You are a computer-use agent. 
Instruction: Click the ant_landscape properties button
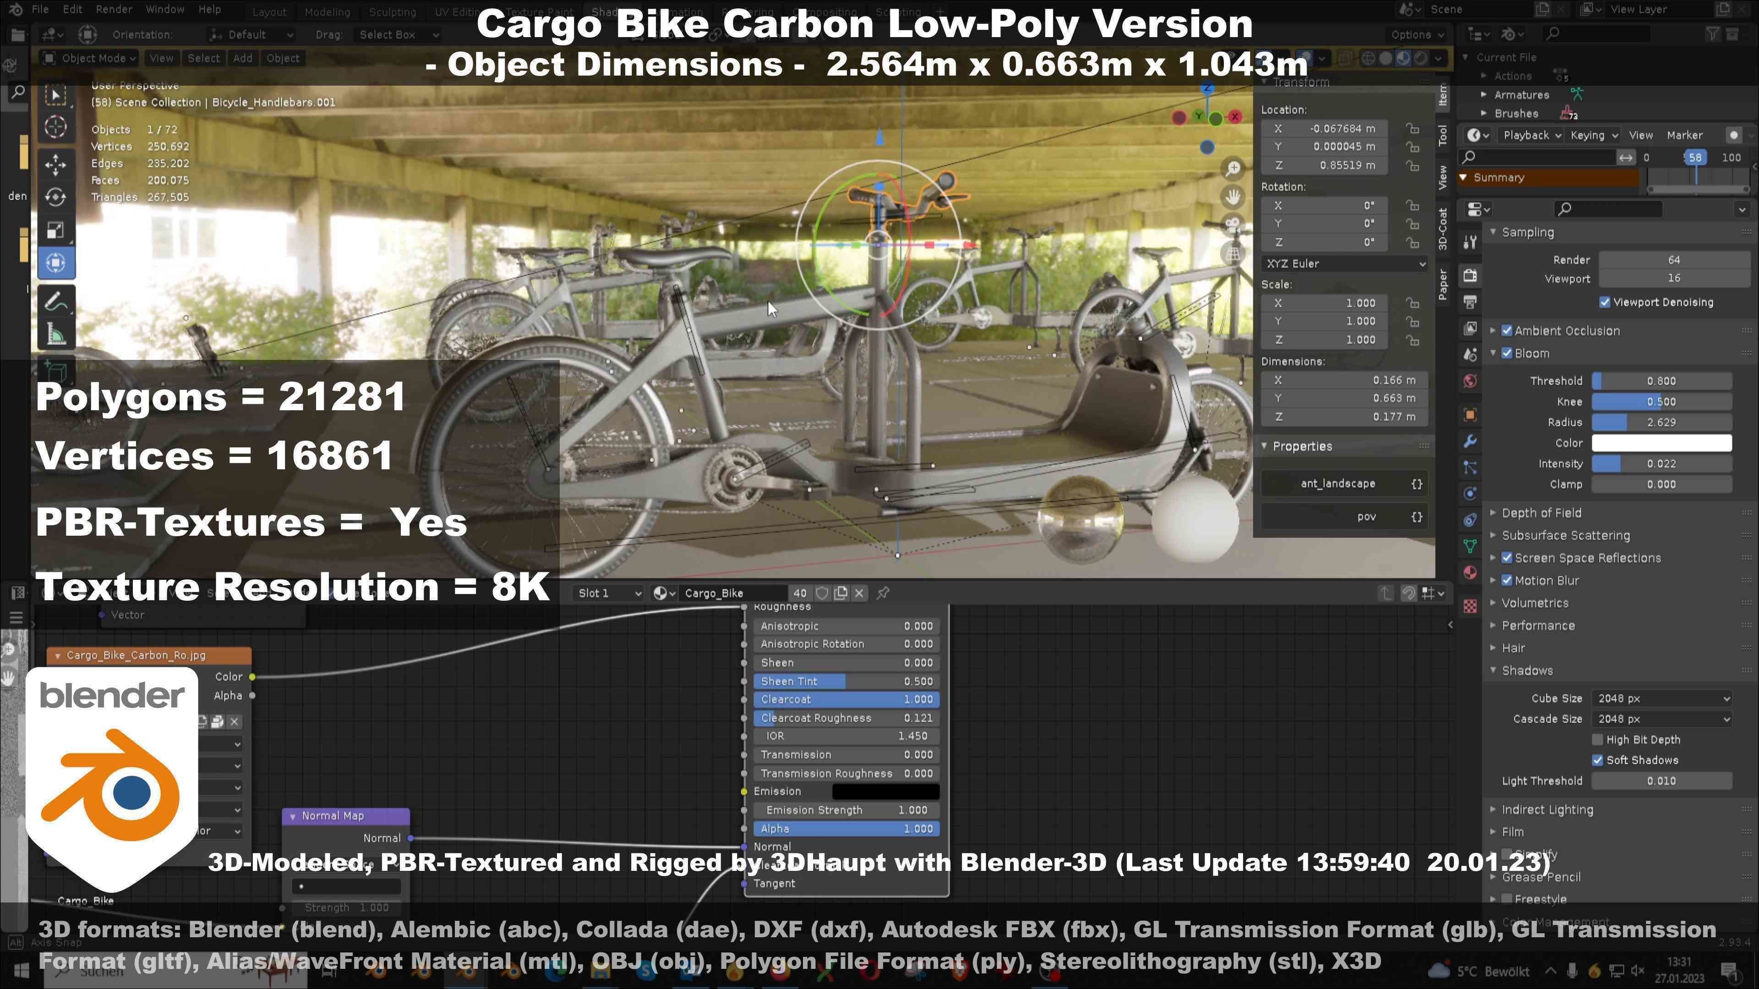[1344, 484]
